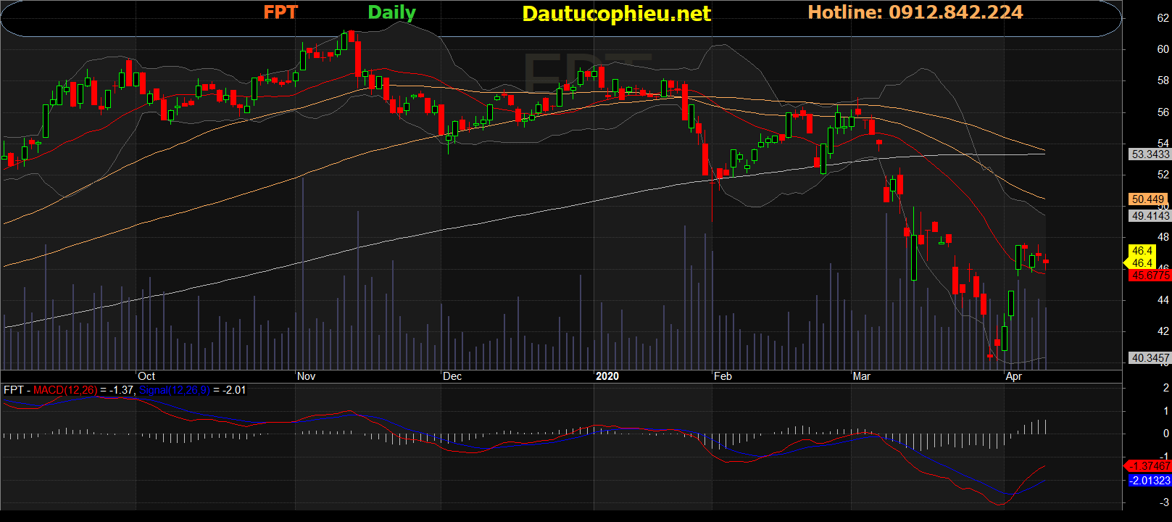The image size is (1172, 522).
Task: Select the Nov marker on the time axis
Action: click(x=307, y=376)
